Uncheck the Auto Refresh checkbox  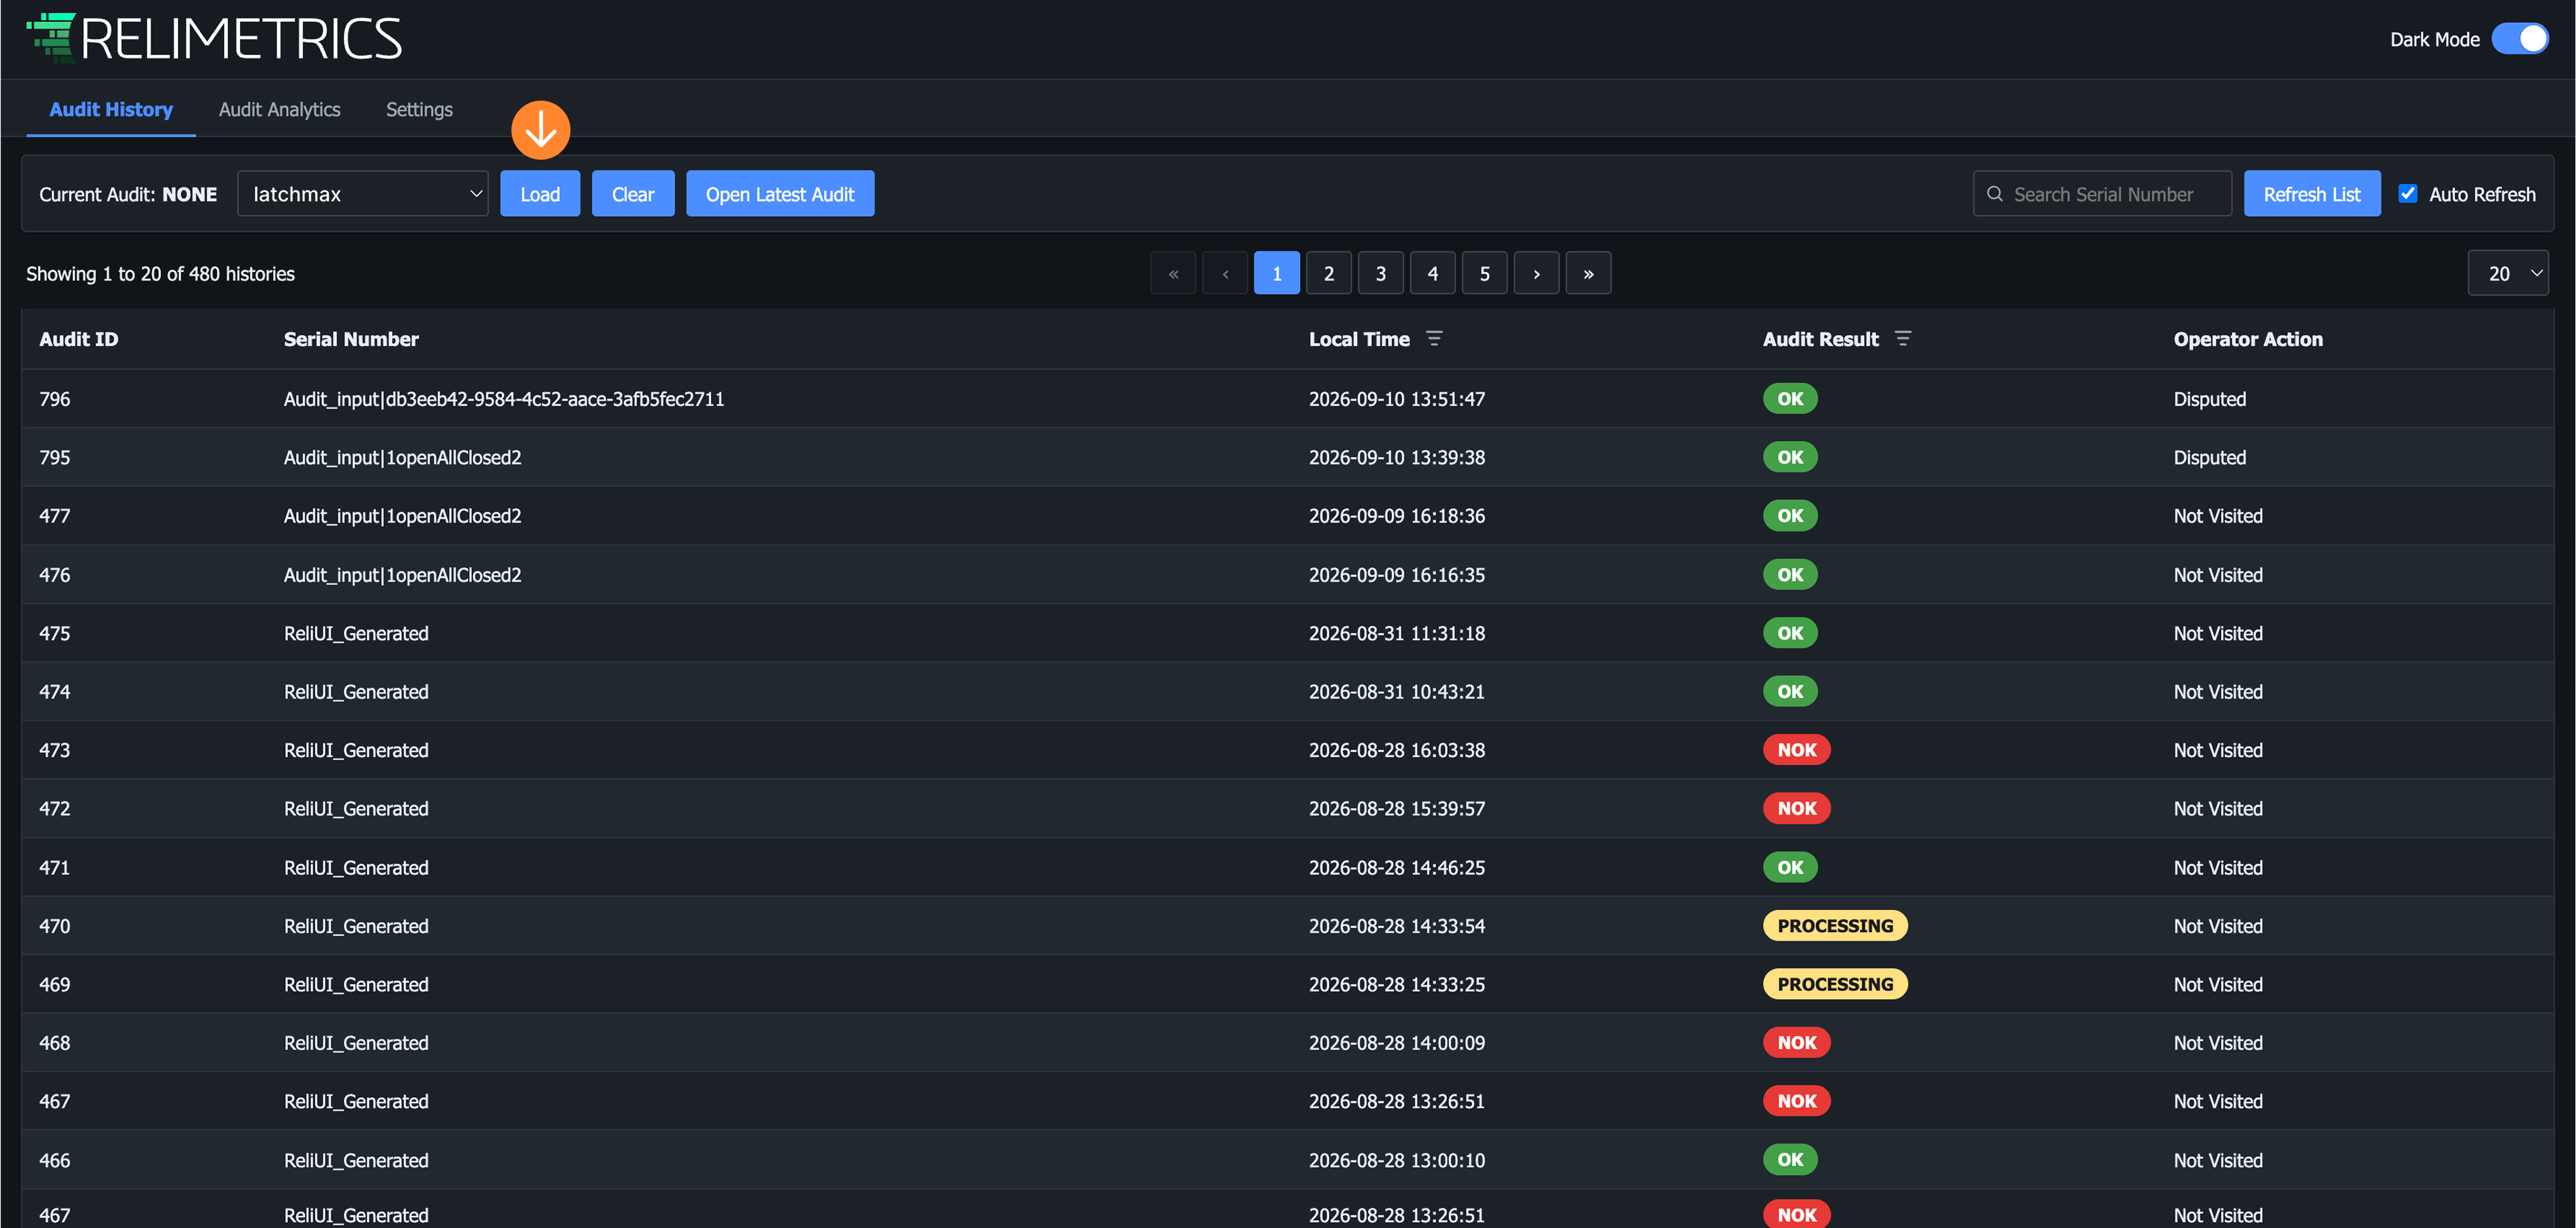pos(2408,194)
